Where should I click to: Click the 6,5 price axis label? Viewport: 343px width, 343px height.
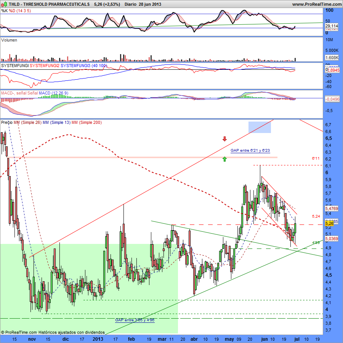(x=329, y=138)
